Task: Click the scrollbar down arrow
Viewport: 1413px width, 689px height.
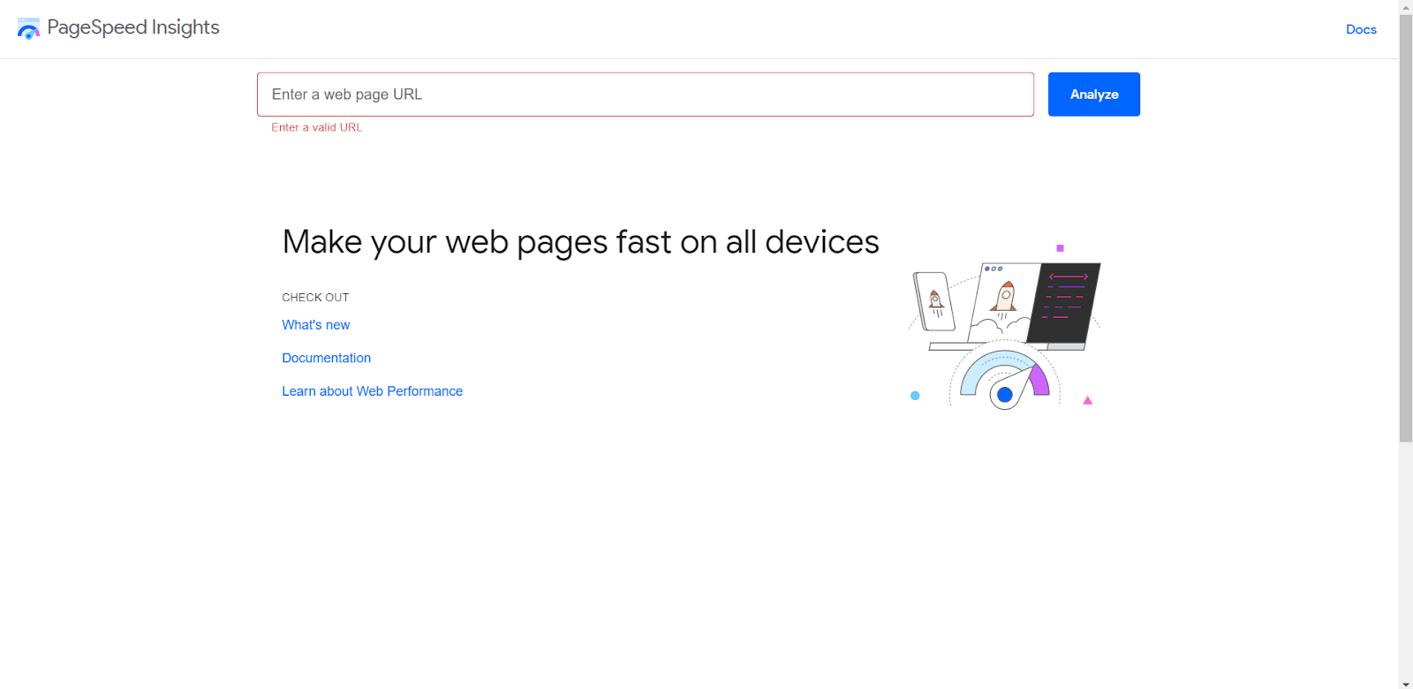Action: point(1405,683)
